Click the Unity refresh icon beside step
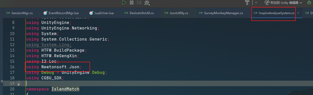The image size is (313, 95). tap(147, 3)
